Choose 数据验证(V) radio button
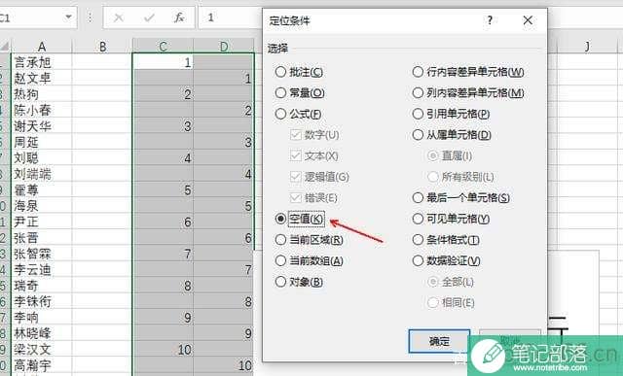This screenshot has height=376, width=623. click(x=446, y=260)
